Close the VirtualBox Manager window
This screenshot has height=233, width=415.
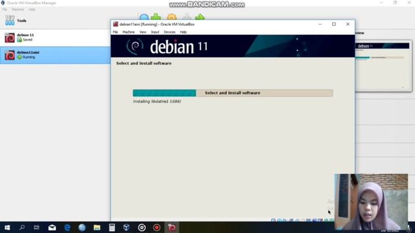pos(409,3)
